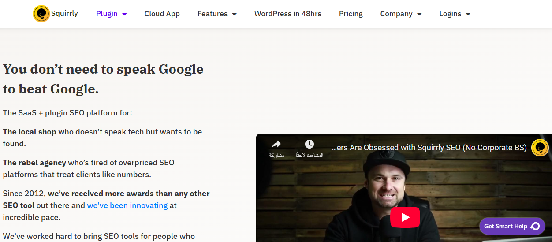Viewport: 552px width, 242px height.
Task: Go to the Cloud App page
Action: coord(162,14)
